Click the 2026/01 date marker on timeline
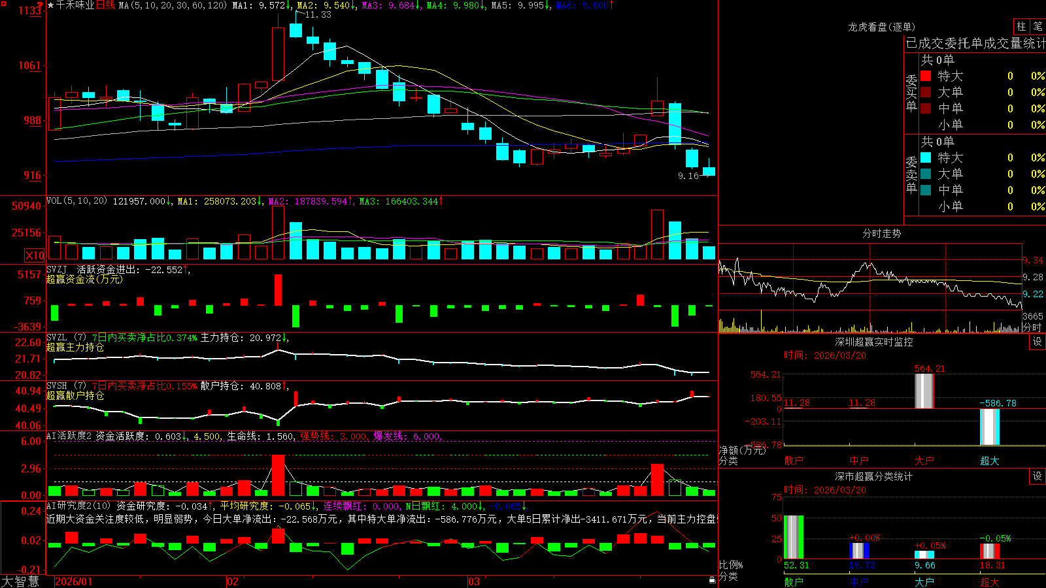 point(73,581)
